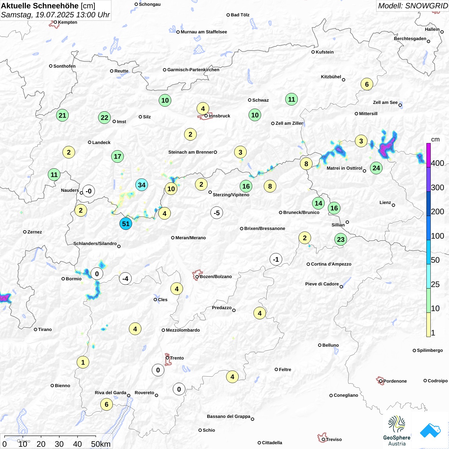Select the station marker showing 14 near Bruneck
The width and height of the screenshot is (449, 449).
coord(318,203)
